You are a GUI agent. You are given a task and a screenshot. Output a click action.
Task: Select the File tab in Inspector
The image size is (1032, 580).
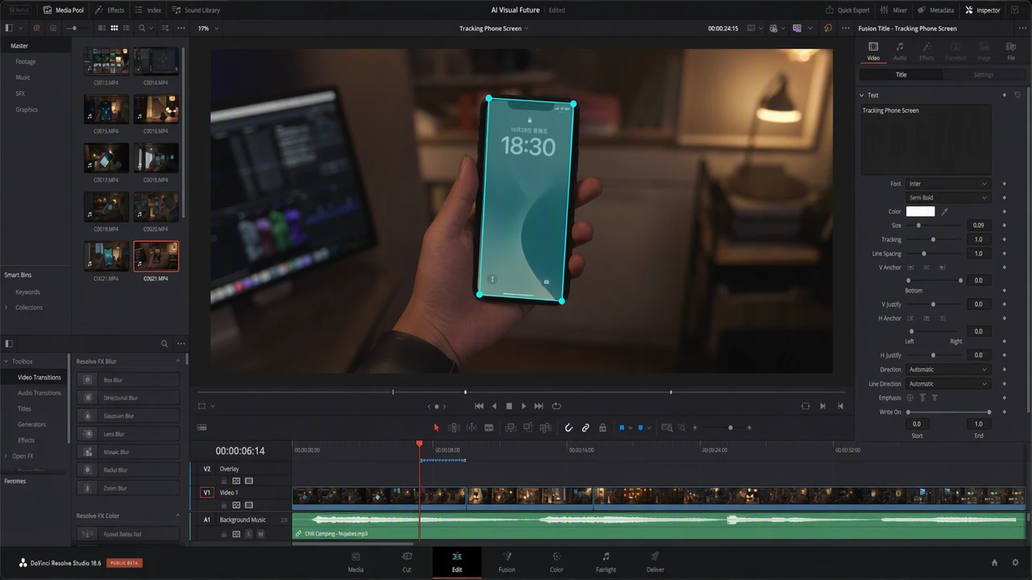click(1011, 51)
